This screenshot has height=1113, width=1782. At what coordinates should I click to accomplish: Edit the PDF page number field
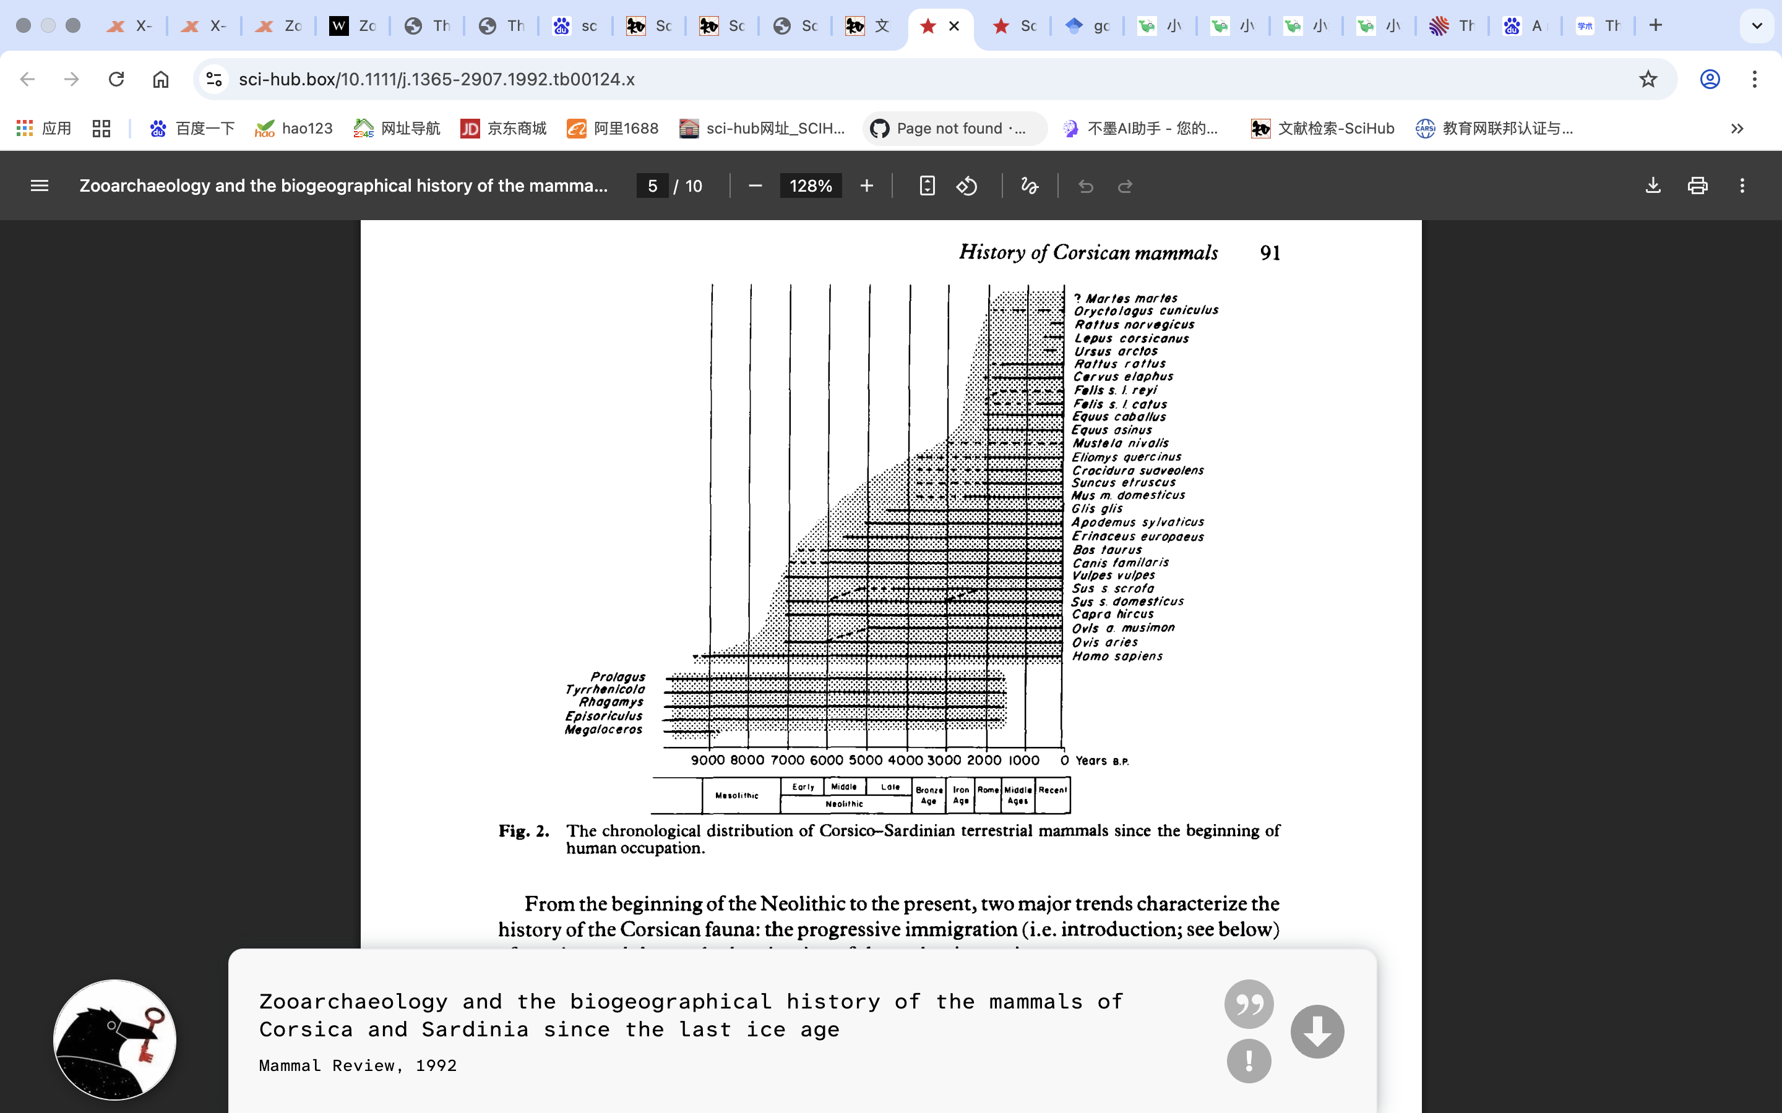point(652,186)
